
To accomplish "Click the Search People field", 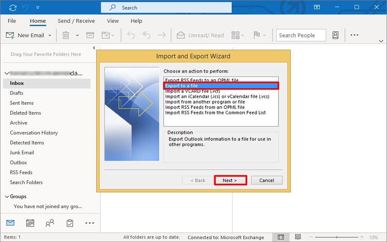I will click(301, 35).
